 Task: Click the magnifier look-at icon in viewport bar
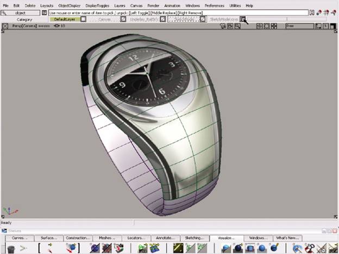pos(237,27)
